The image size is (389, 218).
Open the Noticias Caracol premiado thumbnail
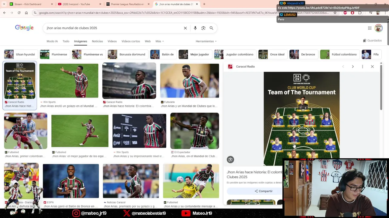(131, 181)
